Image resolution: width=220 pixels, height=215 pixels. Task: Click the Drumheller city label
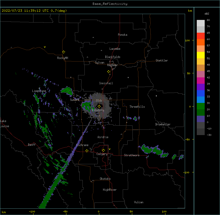163,124
